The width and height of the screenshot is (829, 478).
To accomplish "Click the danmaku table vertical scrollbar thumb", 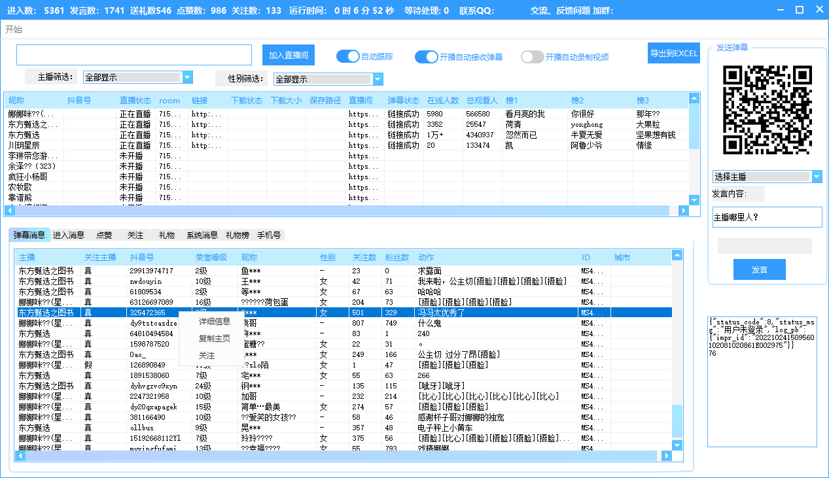I will point(677,421).
